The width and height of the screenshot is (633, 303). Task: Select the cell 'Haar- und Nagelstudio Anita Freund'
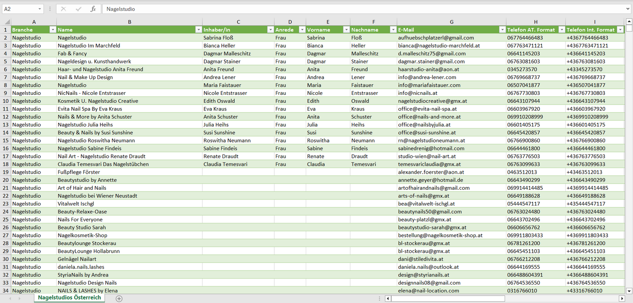(129, 69)
